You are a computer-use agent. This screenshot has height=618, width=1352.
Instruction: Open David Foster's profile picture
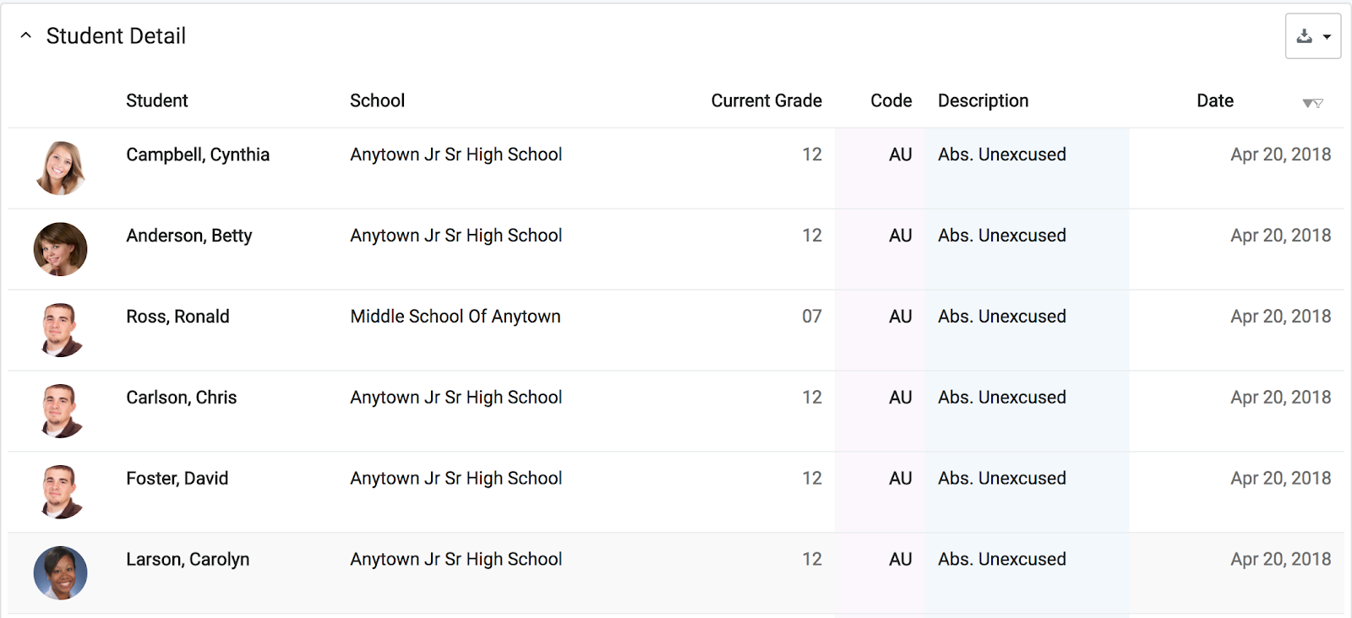[60, 492]
